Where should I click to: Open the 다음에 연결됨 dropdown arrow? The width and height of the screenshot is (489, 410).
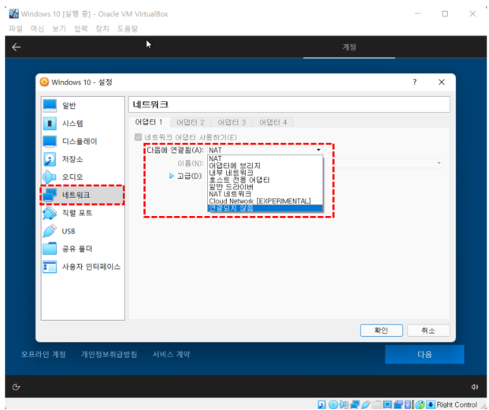pyautogui.click(x=318, y=150)
